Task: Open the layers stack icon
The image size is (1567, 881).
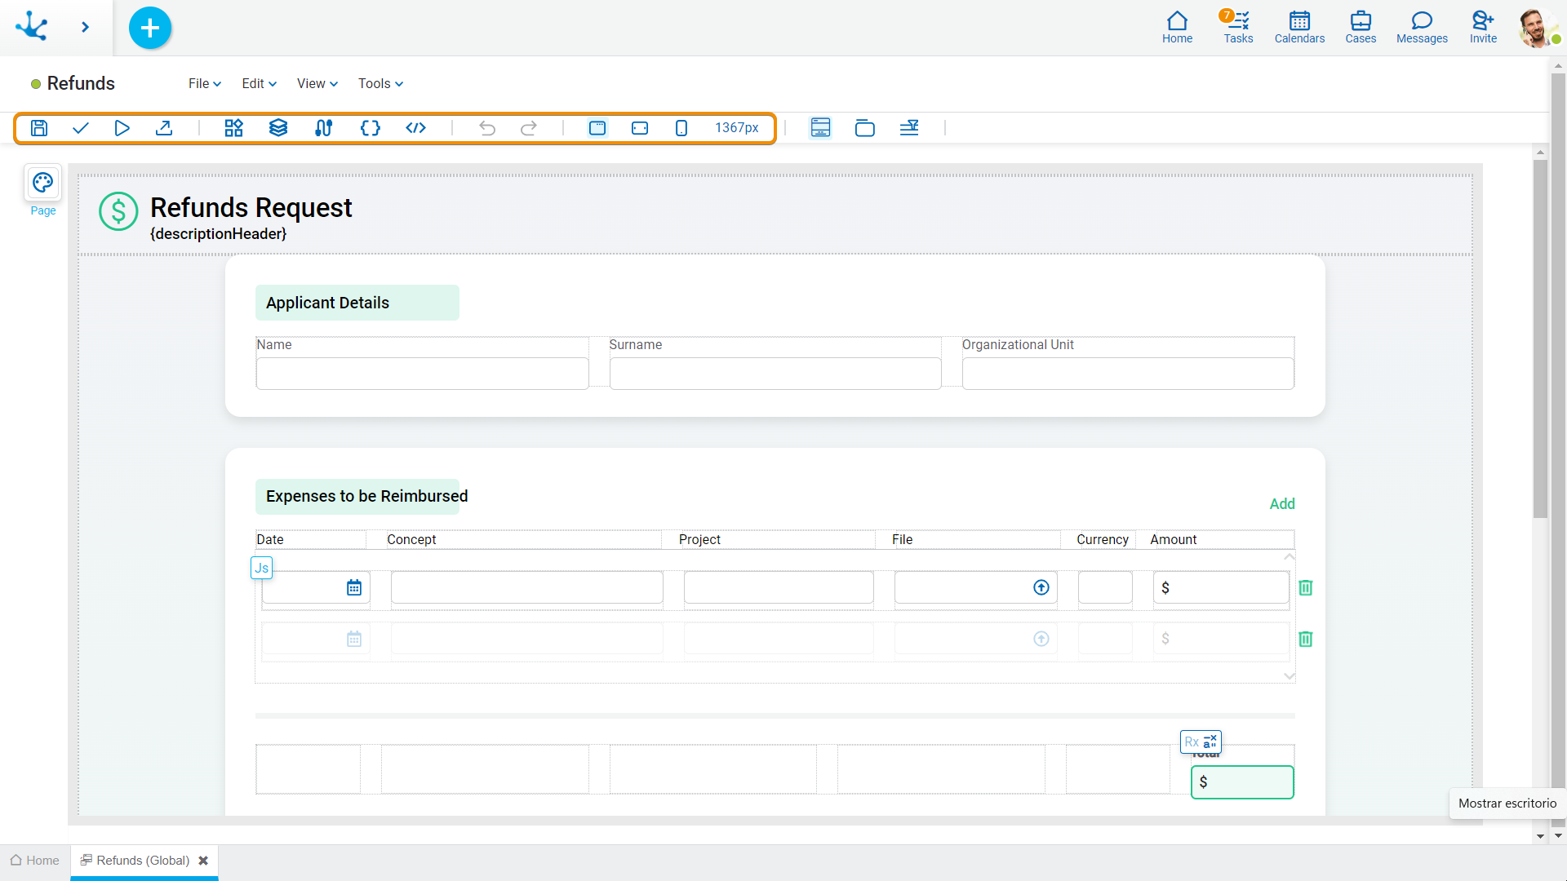Action: (x=278, y=128)
